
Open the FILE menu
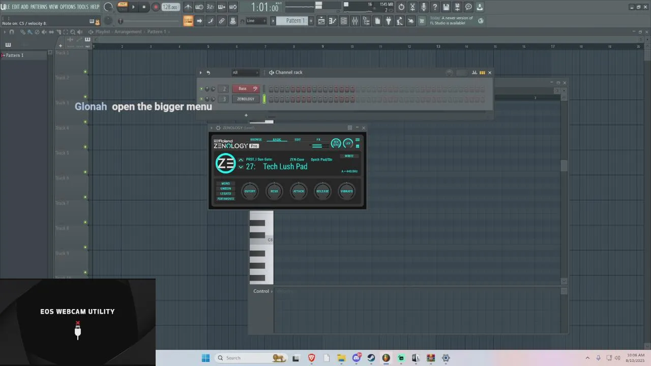click(5, 7)
